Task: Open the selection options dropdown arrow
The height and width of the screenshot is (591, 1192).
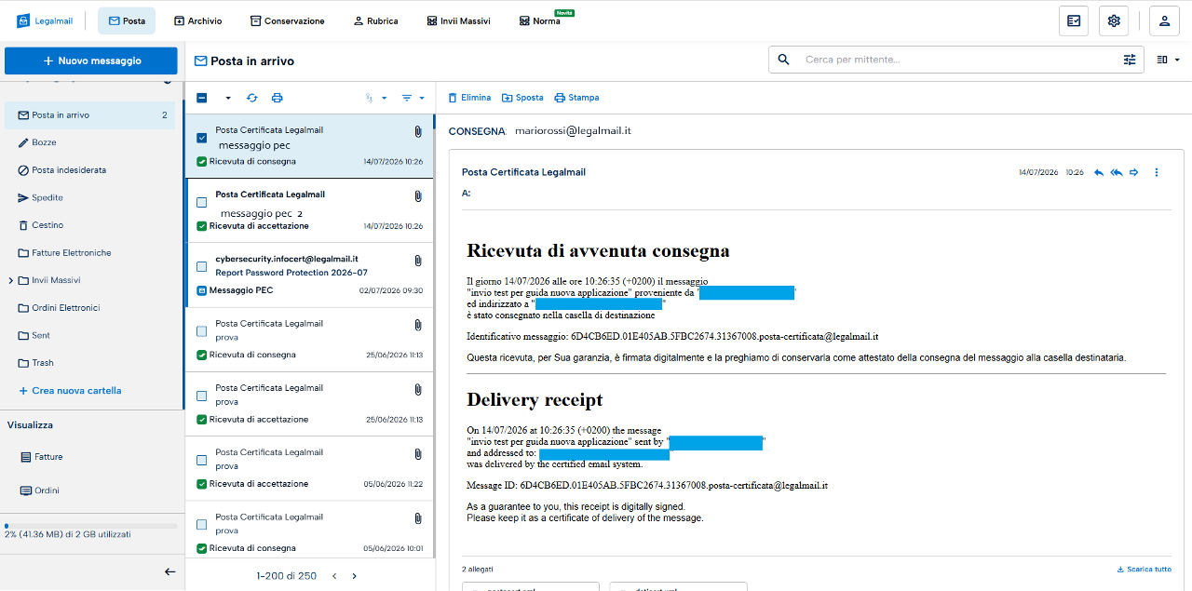Action: click(227, 98)
